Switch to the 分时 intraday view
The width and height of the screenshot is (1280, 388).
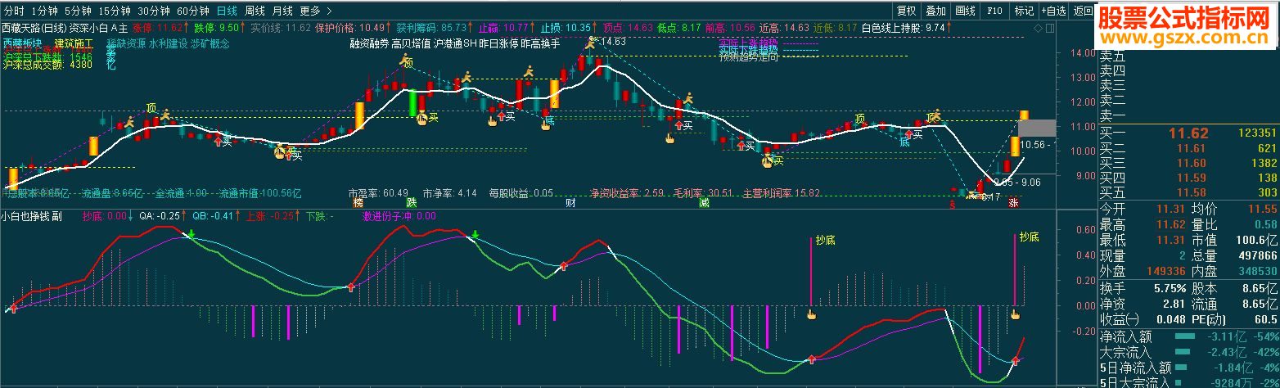pyautogui.click(x=13, y=11)
